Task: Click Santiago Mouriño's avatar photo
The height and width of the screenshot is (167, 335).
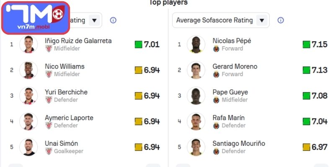Action: point(196,147)
